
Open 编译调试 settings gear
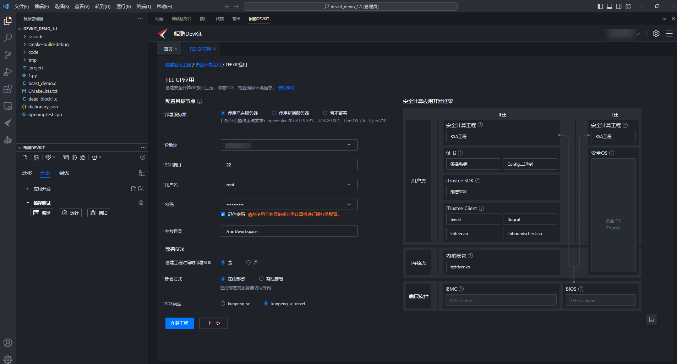click(141, 203)
